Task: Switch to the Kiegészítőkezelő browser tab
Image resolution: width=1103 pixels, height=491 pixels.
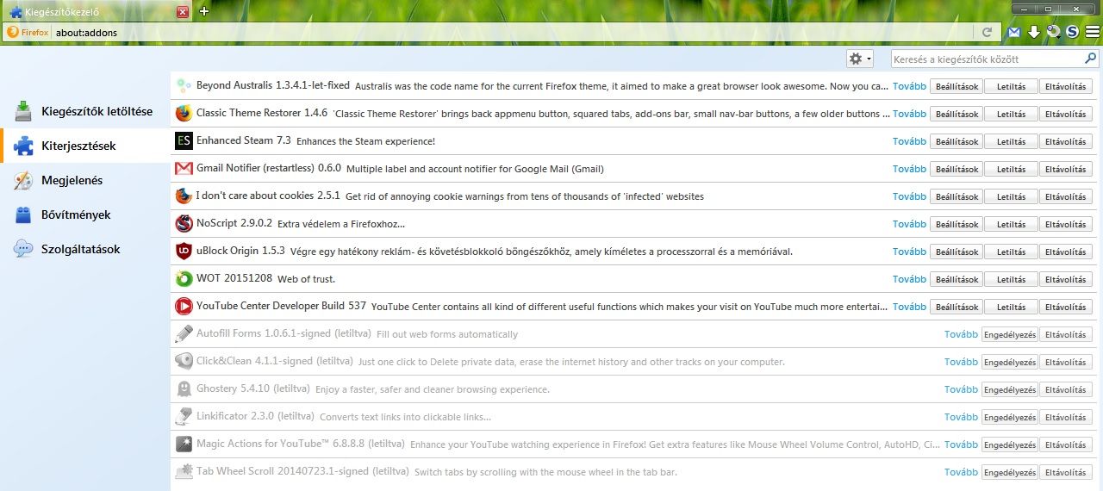Action: point(97,12)
